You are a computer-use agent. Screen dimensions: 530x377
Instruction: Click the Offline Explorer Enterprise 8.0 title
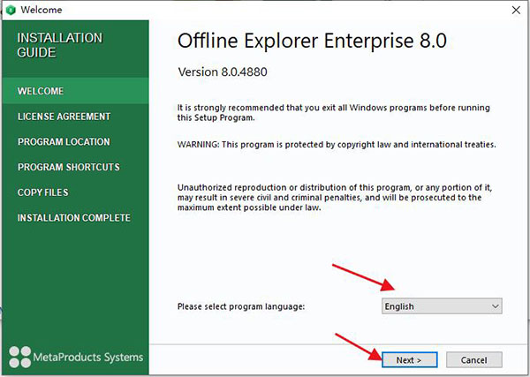(312, 41)
